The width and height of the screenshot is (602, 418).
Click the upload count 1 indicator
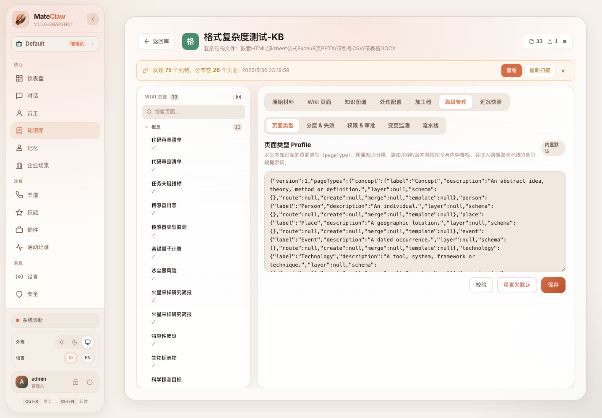553,41
